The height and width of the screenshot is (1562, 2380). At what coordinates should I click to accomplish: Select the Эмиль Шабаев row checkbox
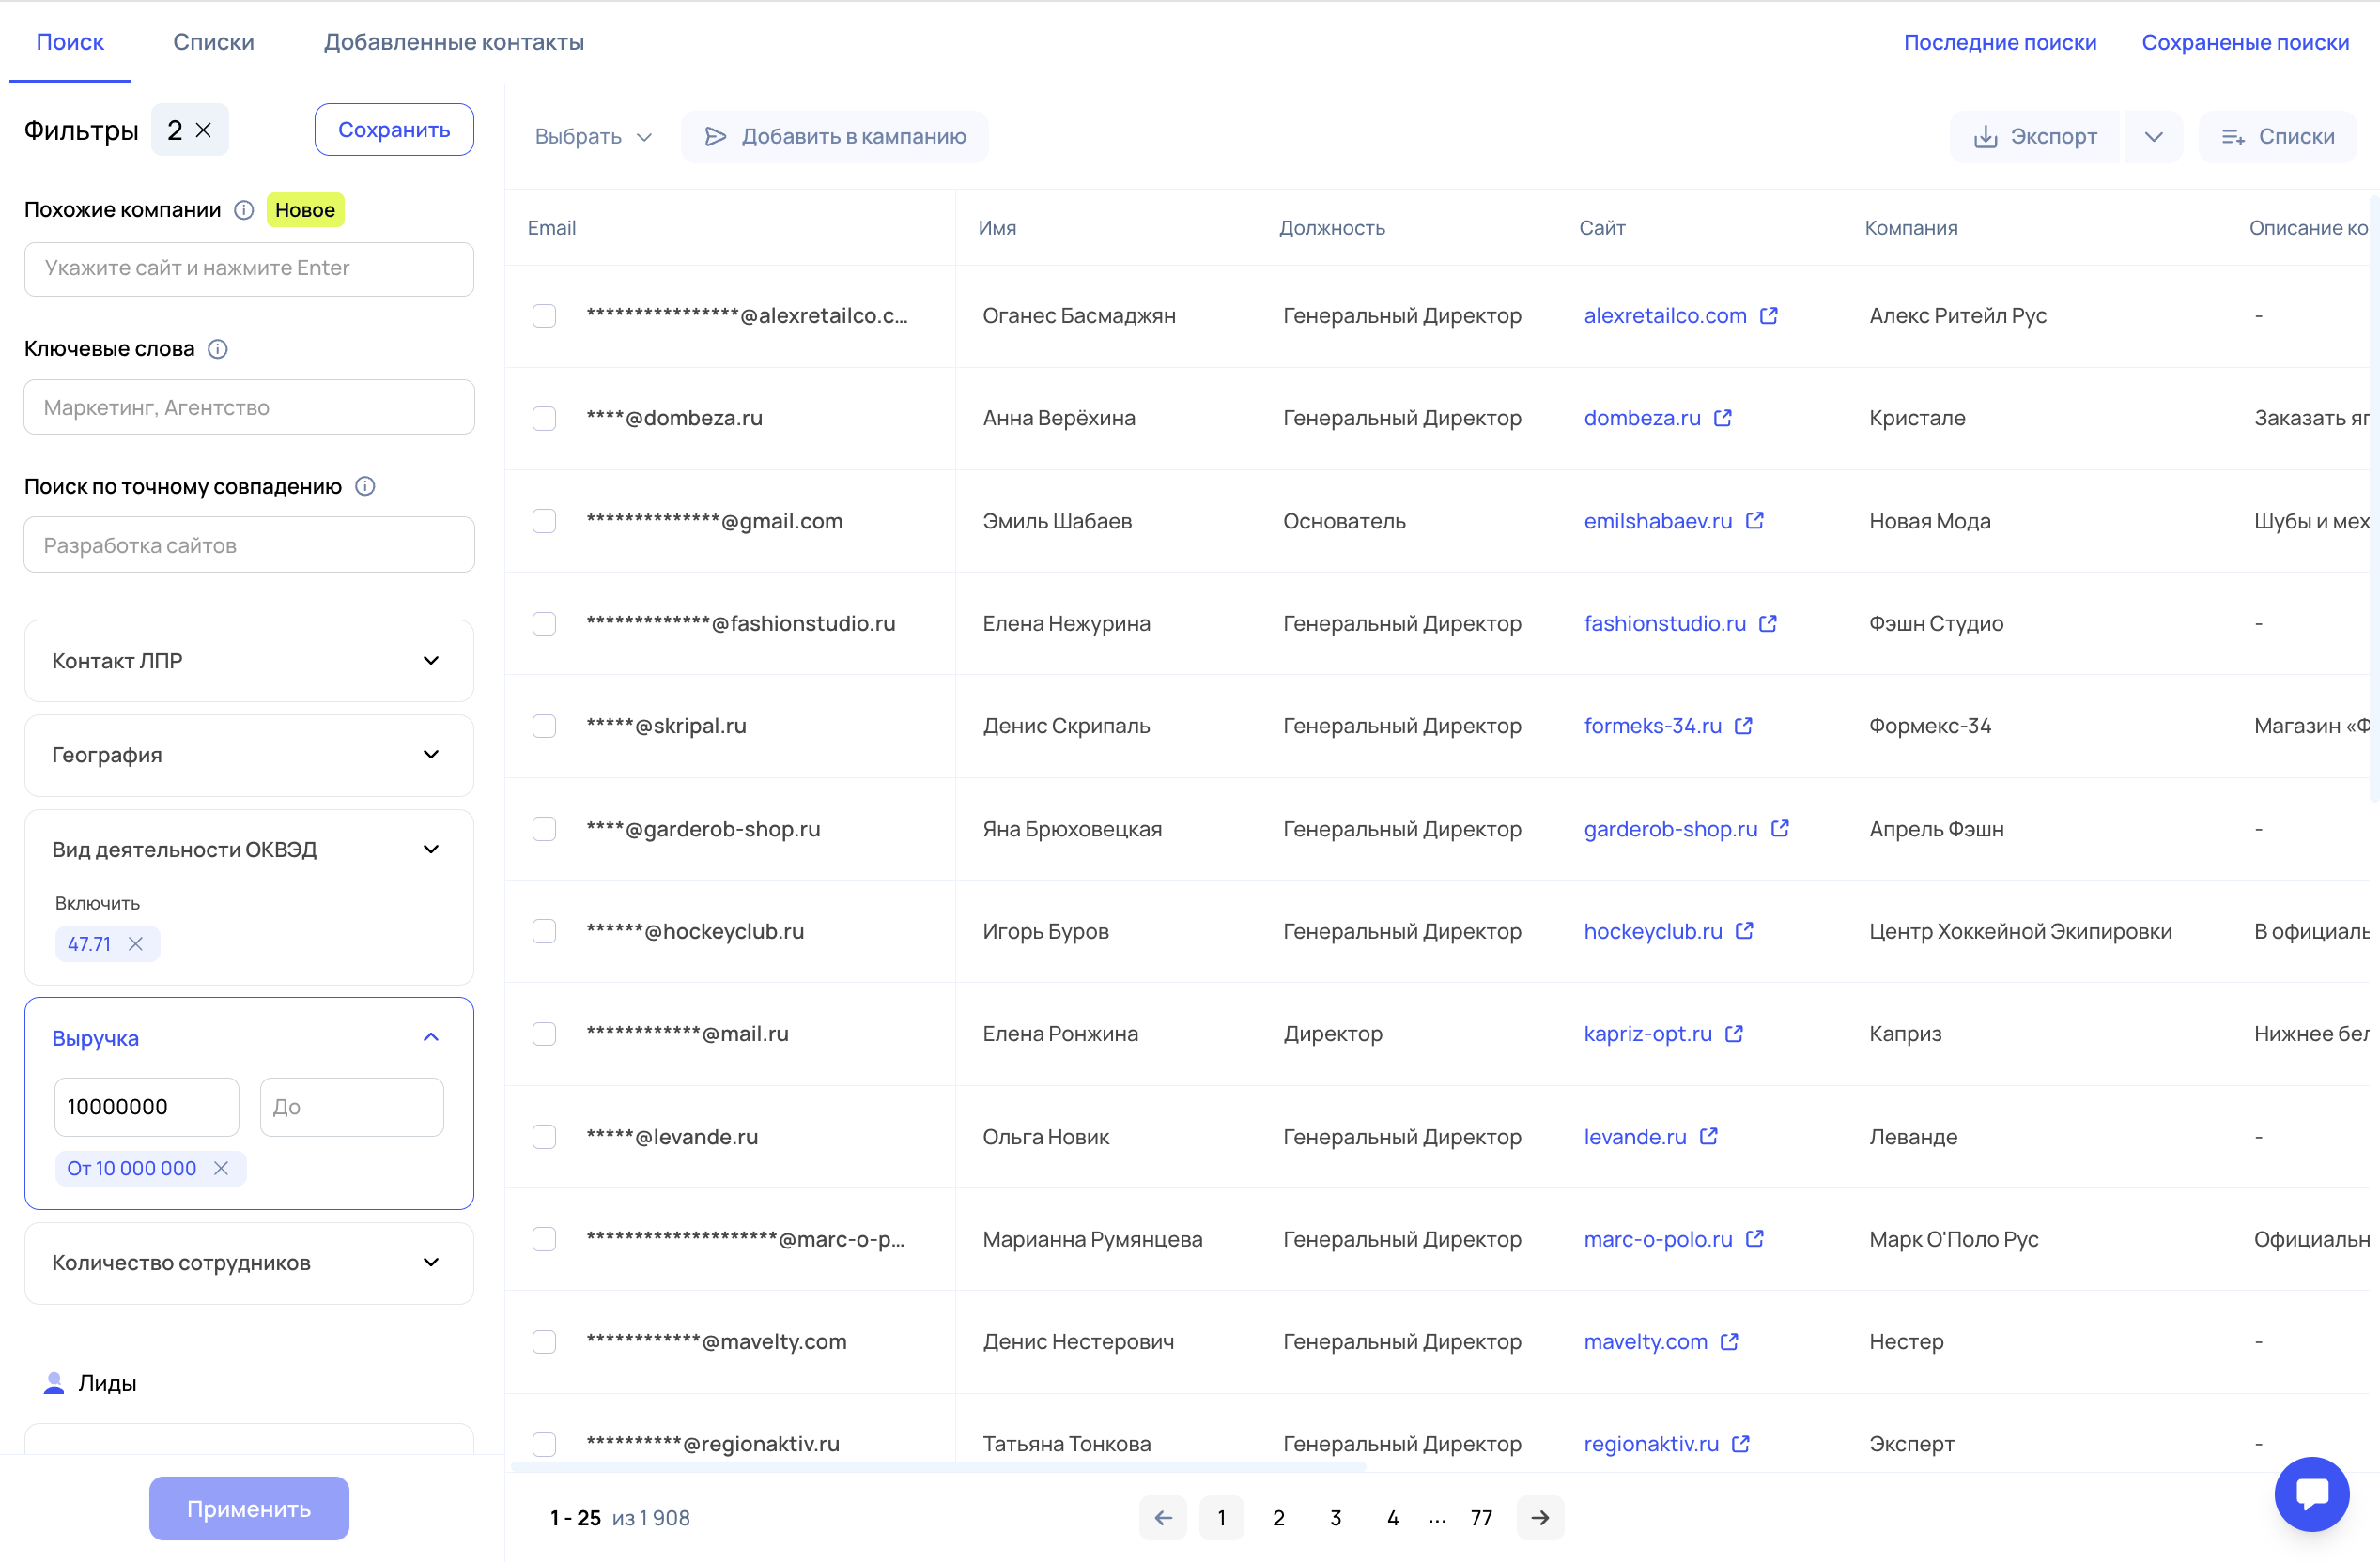pos(544,522)
